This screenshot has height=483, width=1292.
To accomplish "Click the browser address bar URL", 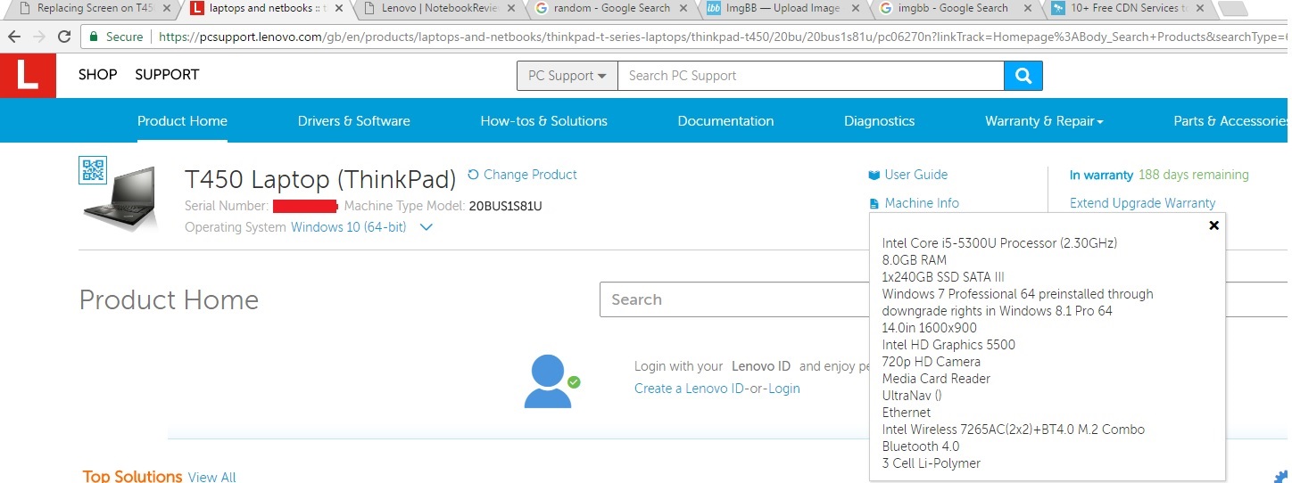I will tap(723, 37).
